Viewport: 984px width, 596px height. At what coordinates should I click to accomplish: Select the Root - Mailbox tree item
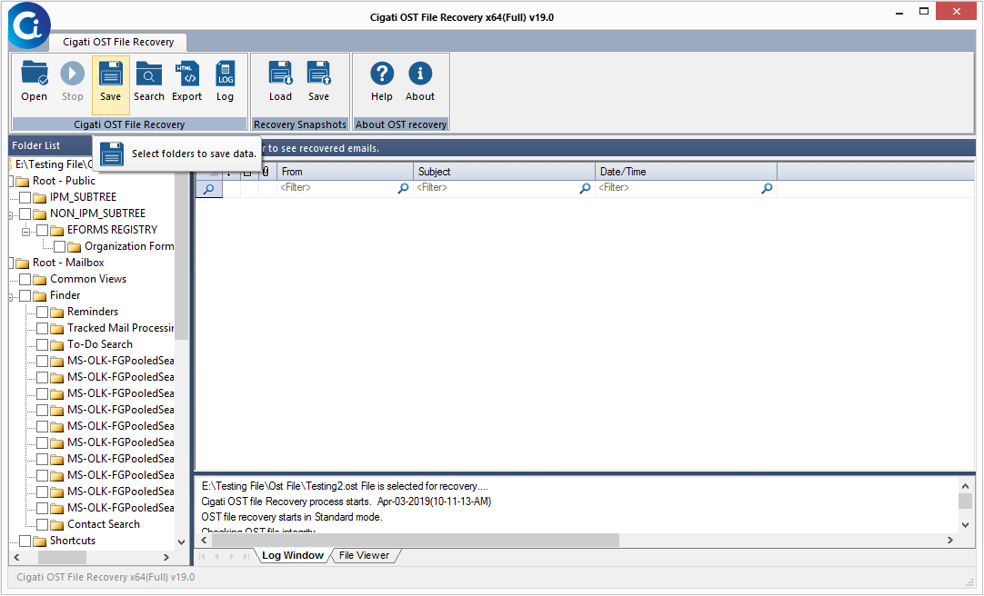click(68, 263)
